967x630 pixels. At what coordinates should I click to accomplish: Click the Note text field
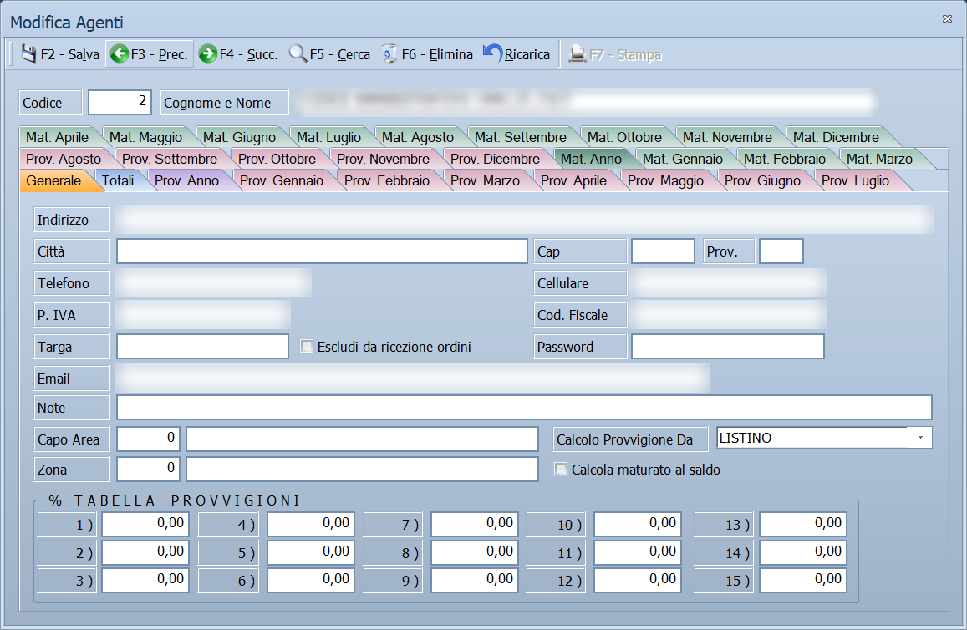pyautogui.click(x=524, y=408)
